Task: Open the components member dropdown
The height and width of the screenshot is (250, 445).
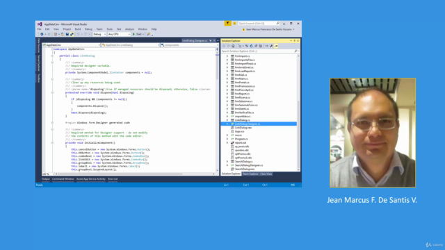Action: coord(189,45)
